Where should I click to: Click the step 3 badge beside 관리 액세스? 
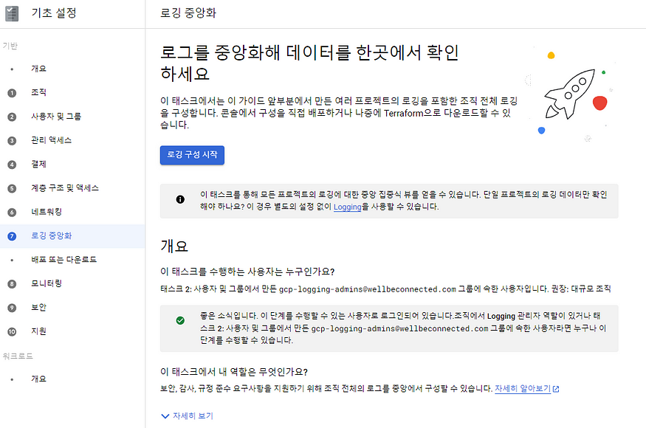click(12, 141)
